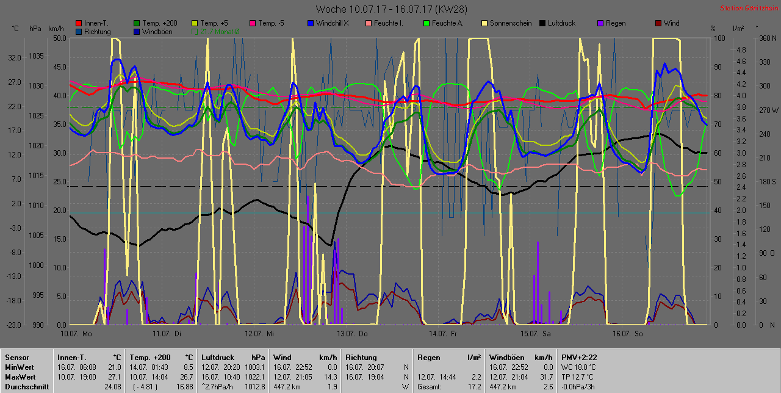781x393 pixels.
Task: Click the Wind legend label
Action: (672, 23)
